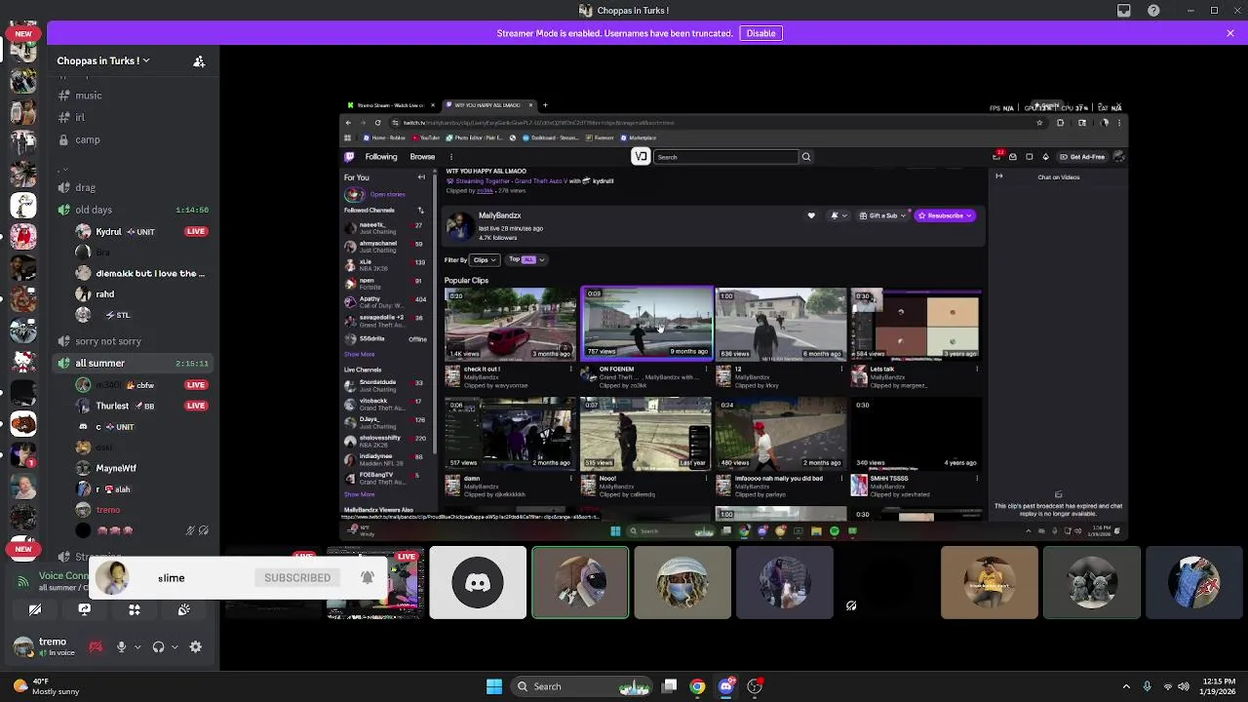Collapse the For You sidebar arrow
This screenshot has height=702, width=1248.
pos(421,177)
